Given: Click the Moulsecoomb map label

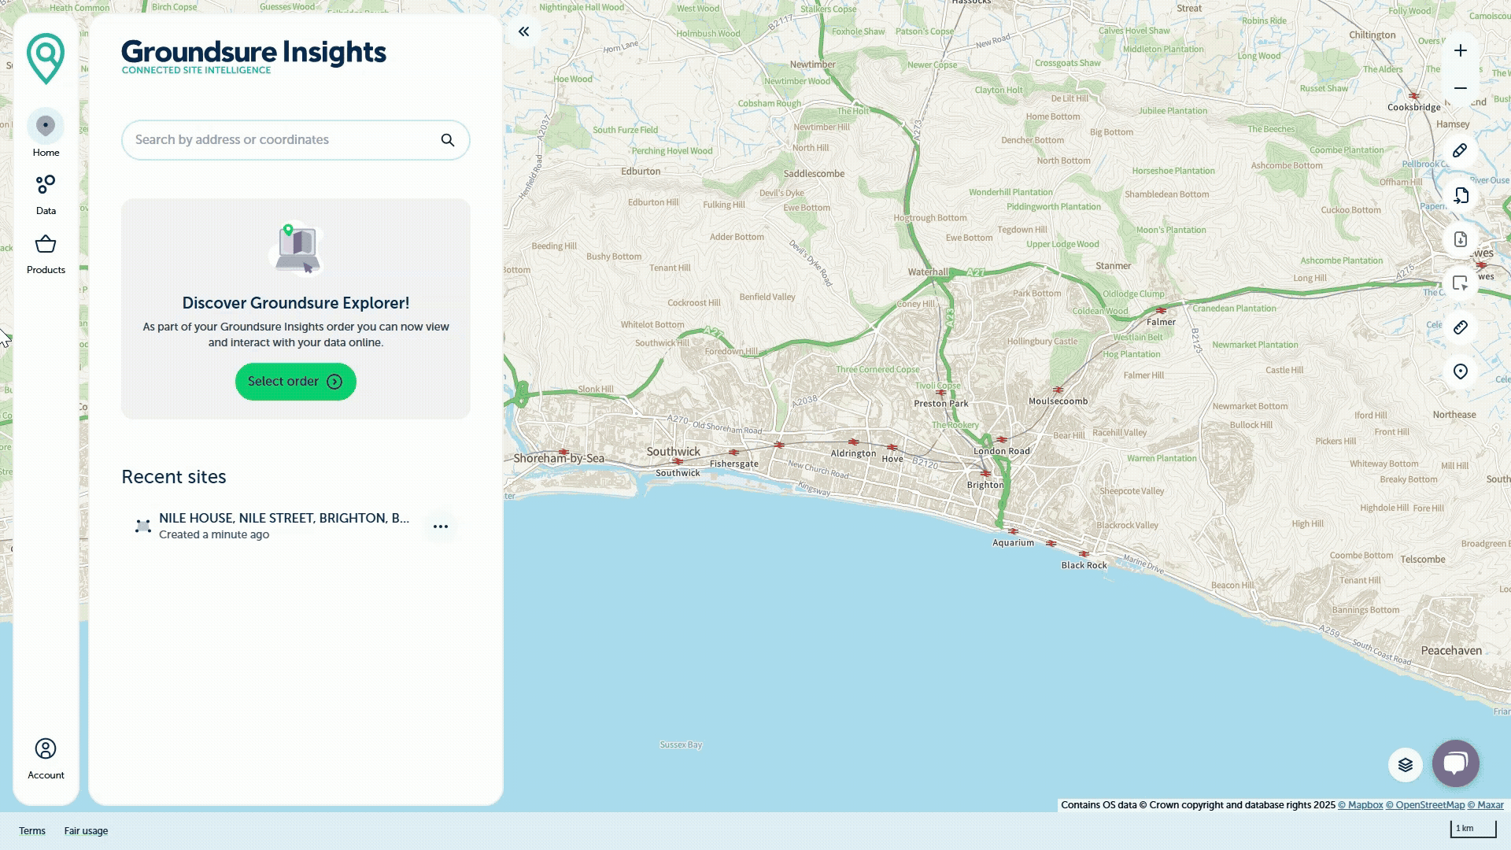Looking at the screenshot, I should tap(1058, 401).
